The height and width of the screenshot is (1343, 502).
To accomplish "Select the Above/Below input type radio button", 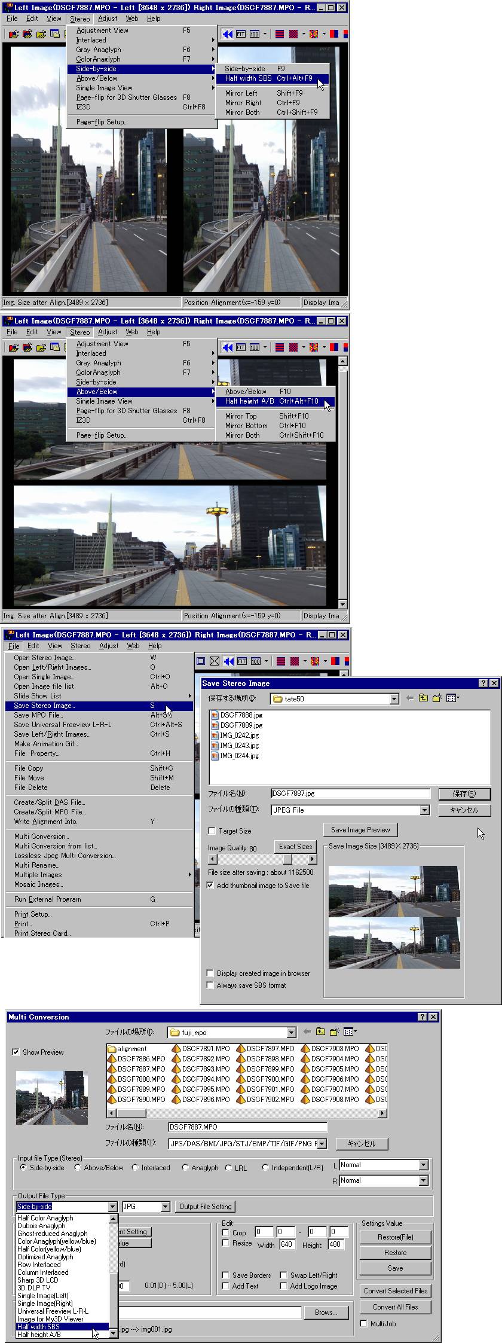I will click(78, 1167).
